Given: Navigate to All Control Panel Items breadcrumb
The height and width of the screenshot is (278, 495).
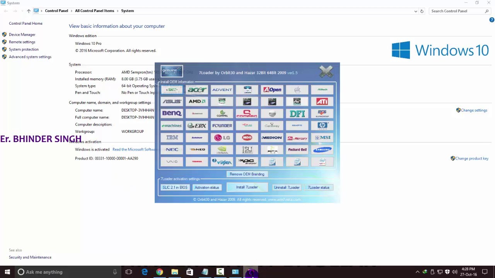Looking at the screenshot, I should click(95, 11).
